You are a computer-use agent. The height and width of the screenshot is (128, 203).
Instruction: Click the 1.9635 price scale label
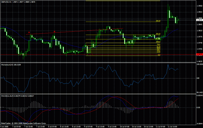[200, 62]
